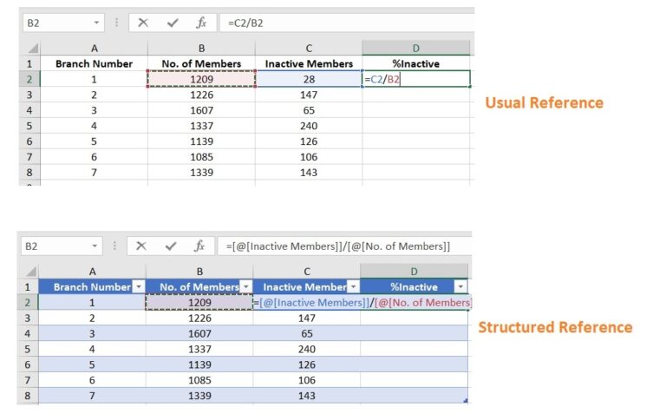Open the No. of Members filter dropdown

[245, 286]
